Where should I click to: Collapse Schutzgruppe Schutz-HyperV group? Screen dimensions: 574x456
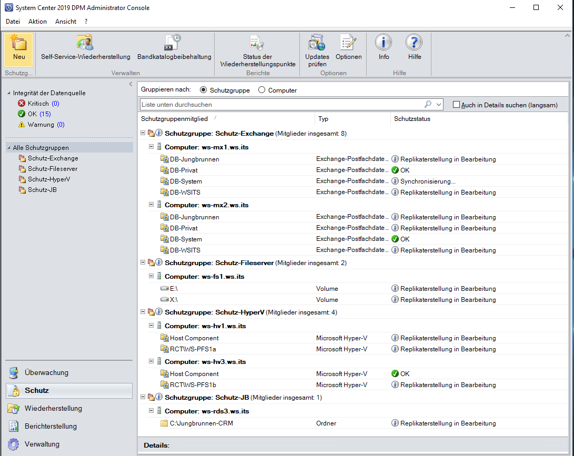143,312
